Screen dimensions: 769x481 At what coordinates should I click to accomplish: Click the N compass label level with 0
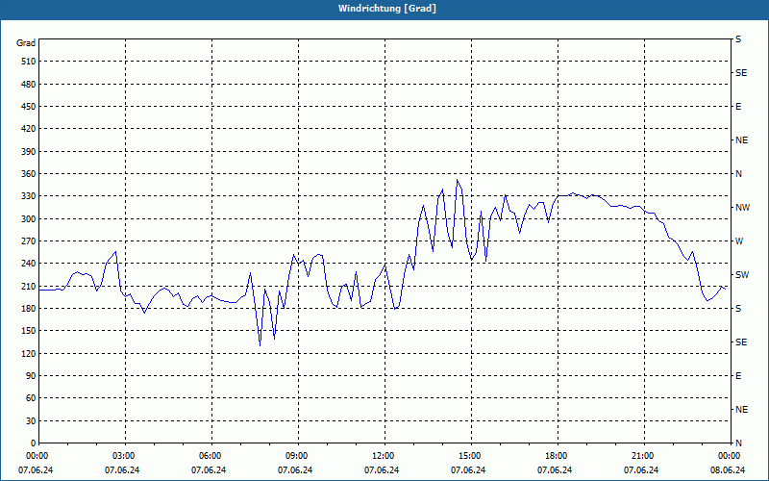pyautogui.click(x=738, y=443)
